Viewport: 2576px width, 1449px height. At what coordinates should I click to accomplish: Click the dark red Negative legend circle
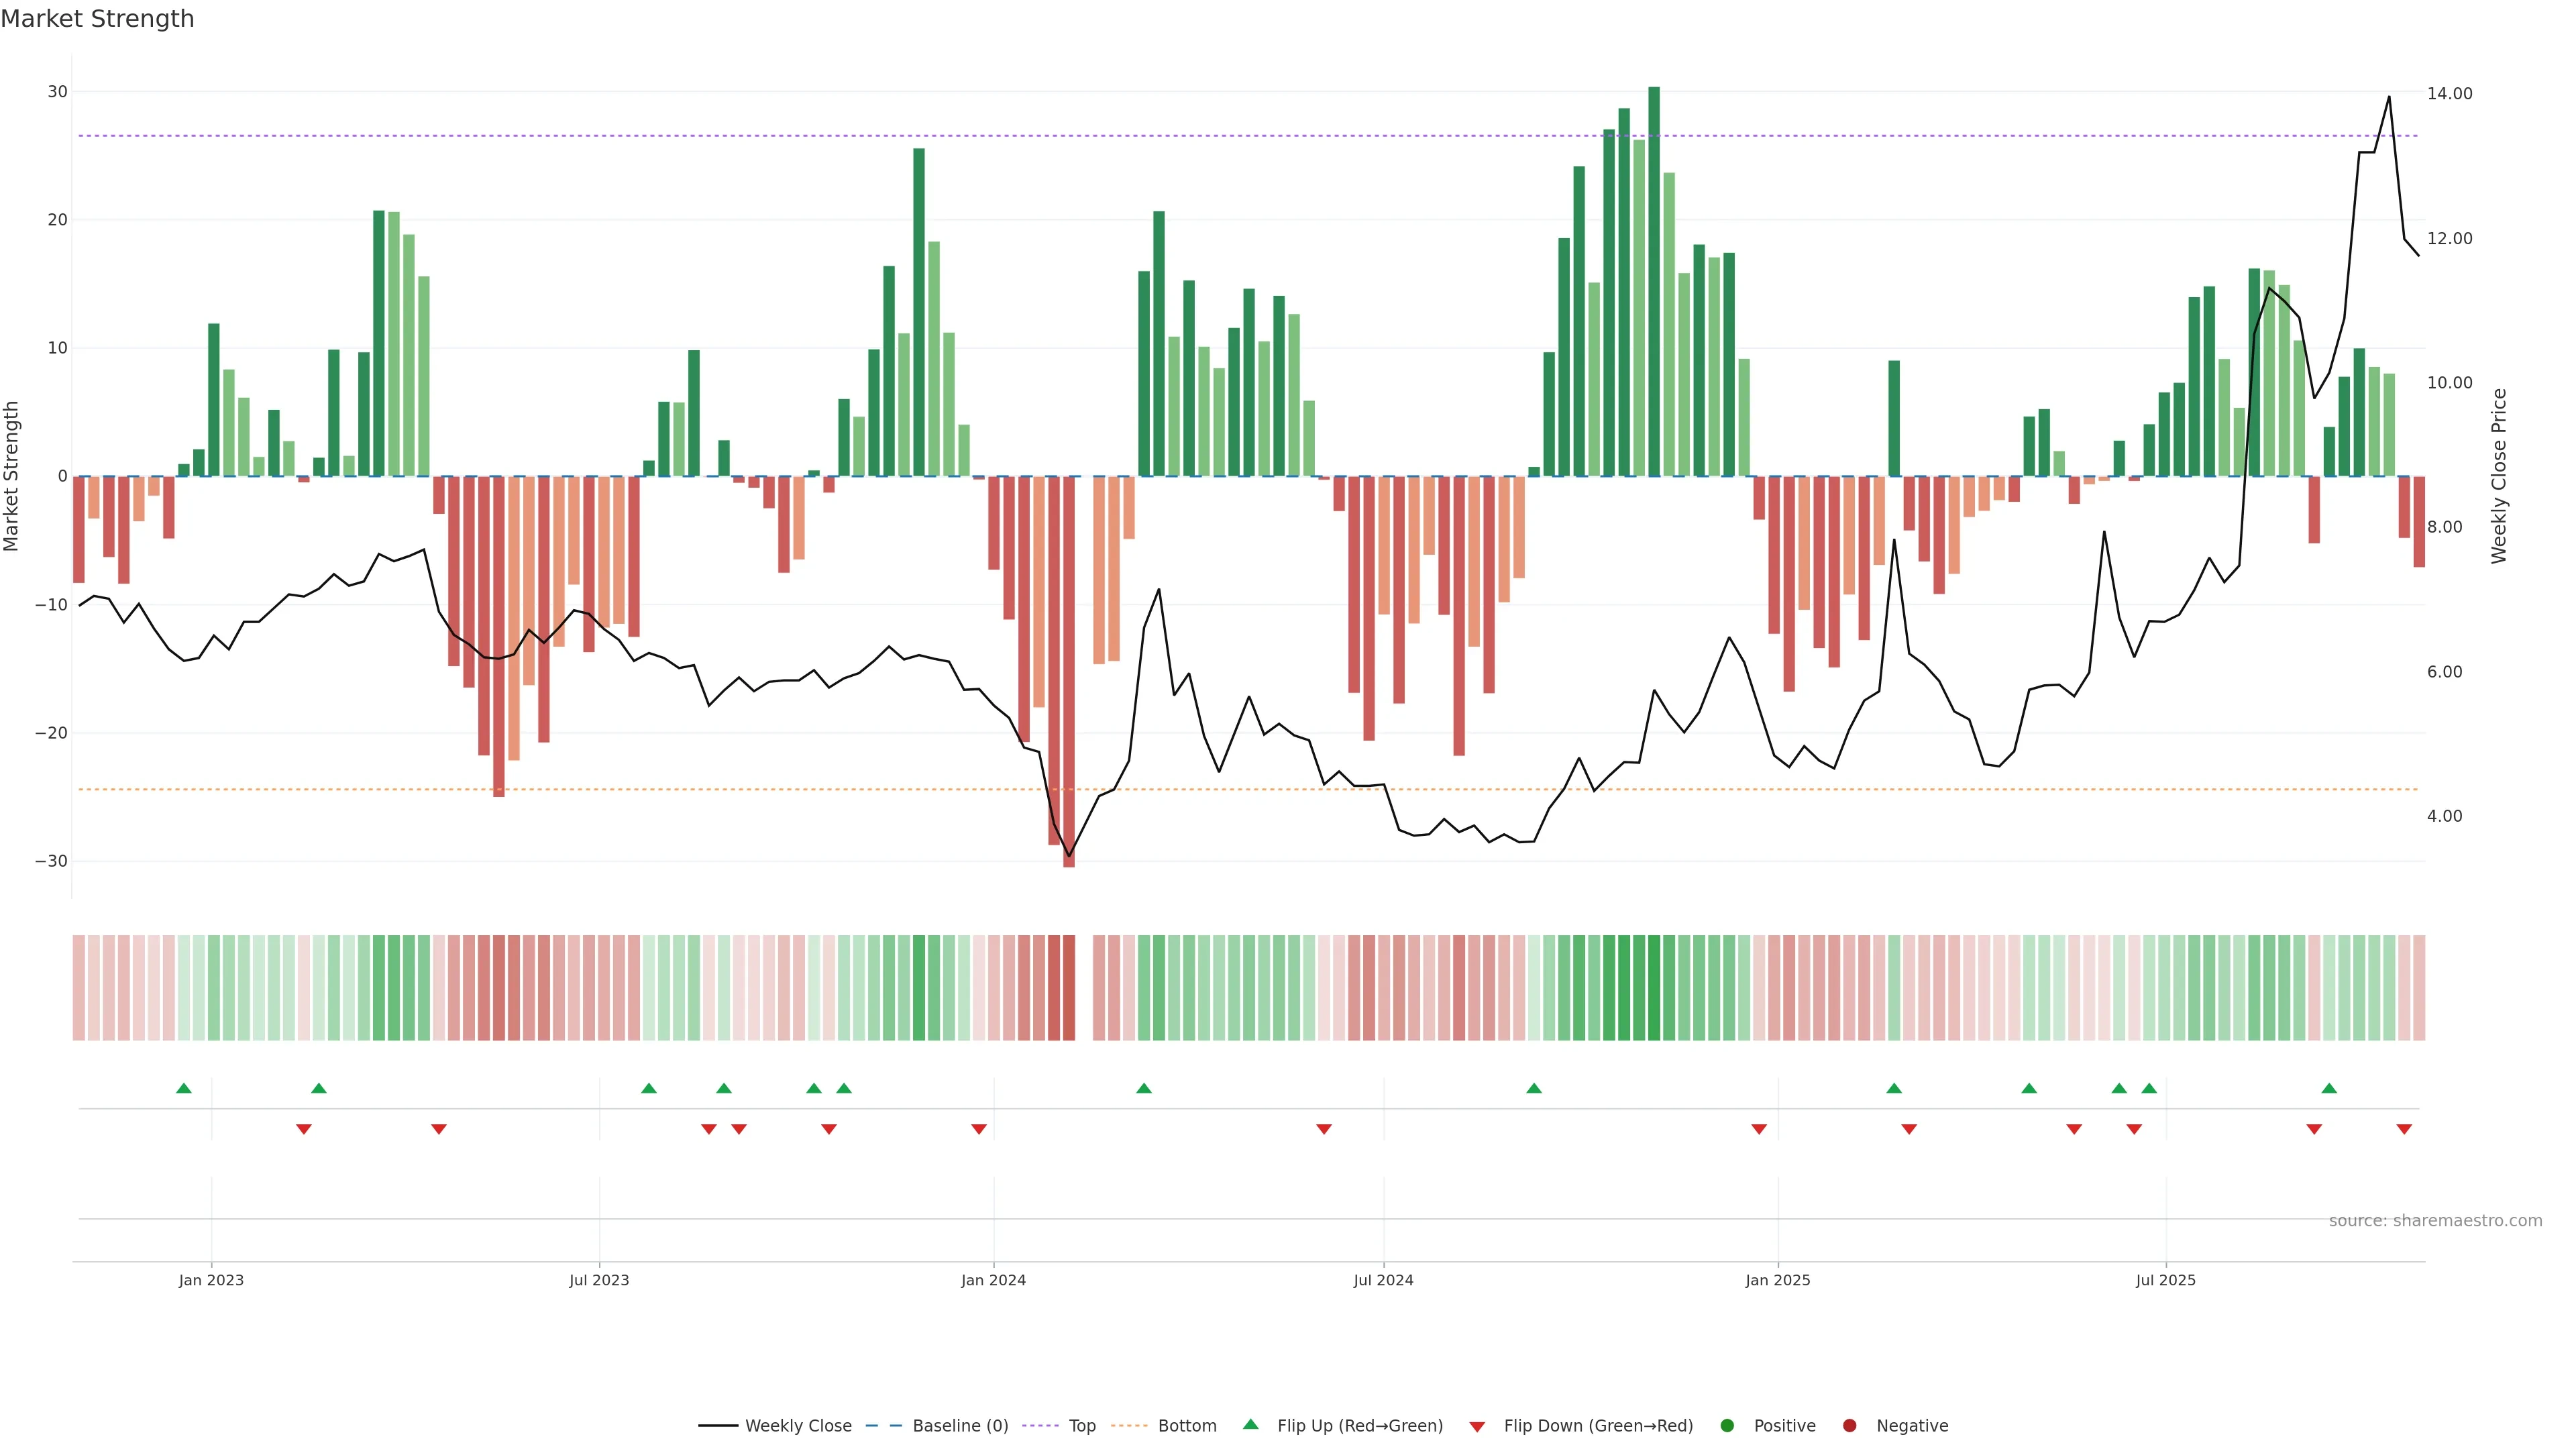tap(1849, 1426)
